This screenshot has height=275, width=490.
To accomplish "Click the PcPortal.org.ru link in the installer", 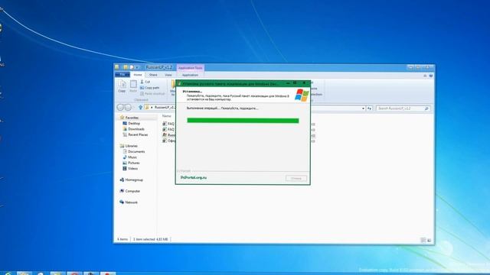I will (194, 177).
